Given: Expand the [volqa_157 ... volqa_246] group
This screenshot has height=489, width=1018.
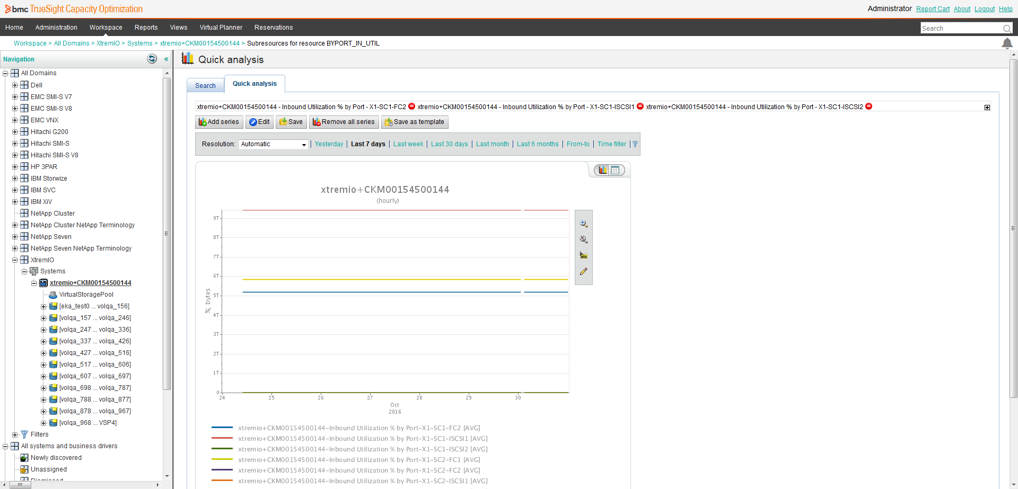Looking at the screenshot, I should coord(43,318).
